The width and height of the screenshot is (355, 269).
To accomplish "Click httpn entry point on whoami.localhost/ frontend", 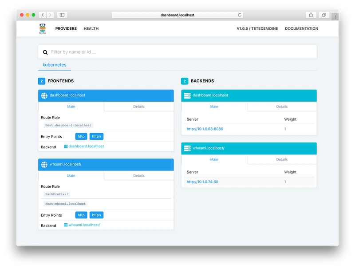I will tap(96, 215).
